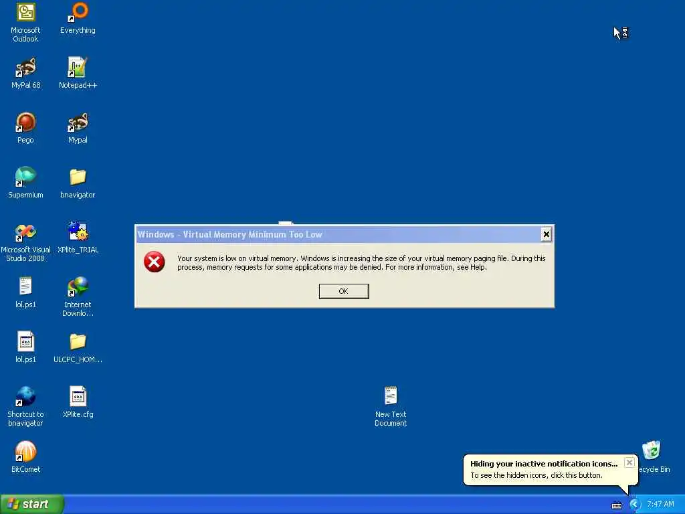Select the Mypal raccoon shortcut icon
The width and height of the screenshot is (685, 514).
coord(78,122)
